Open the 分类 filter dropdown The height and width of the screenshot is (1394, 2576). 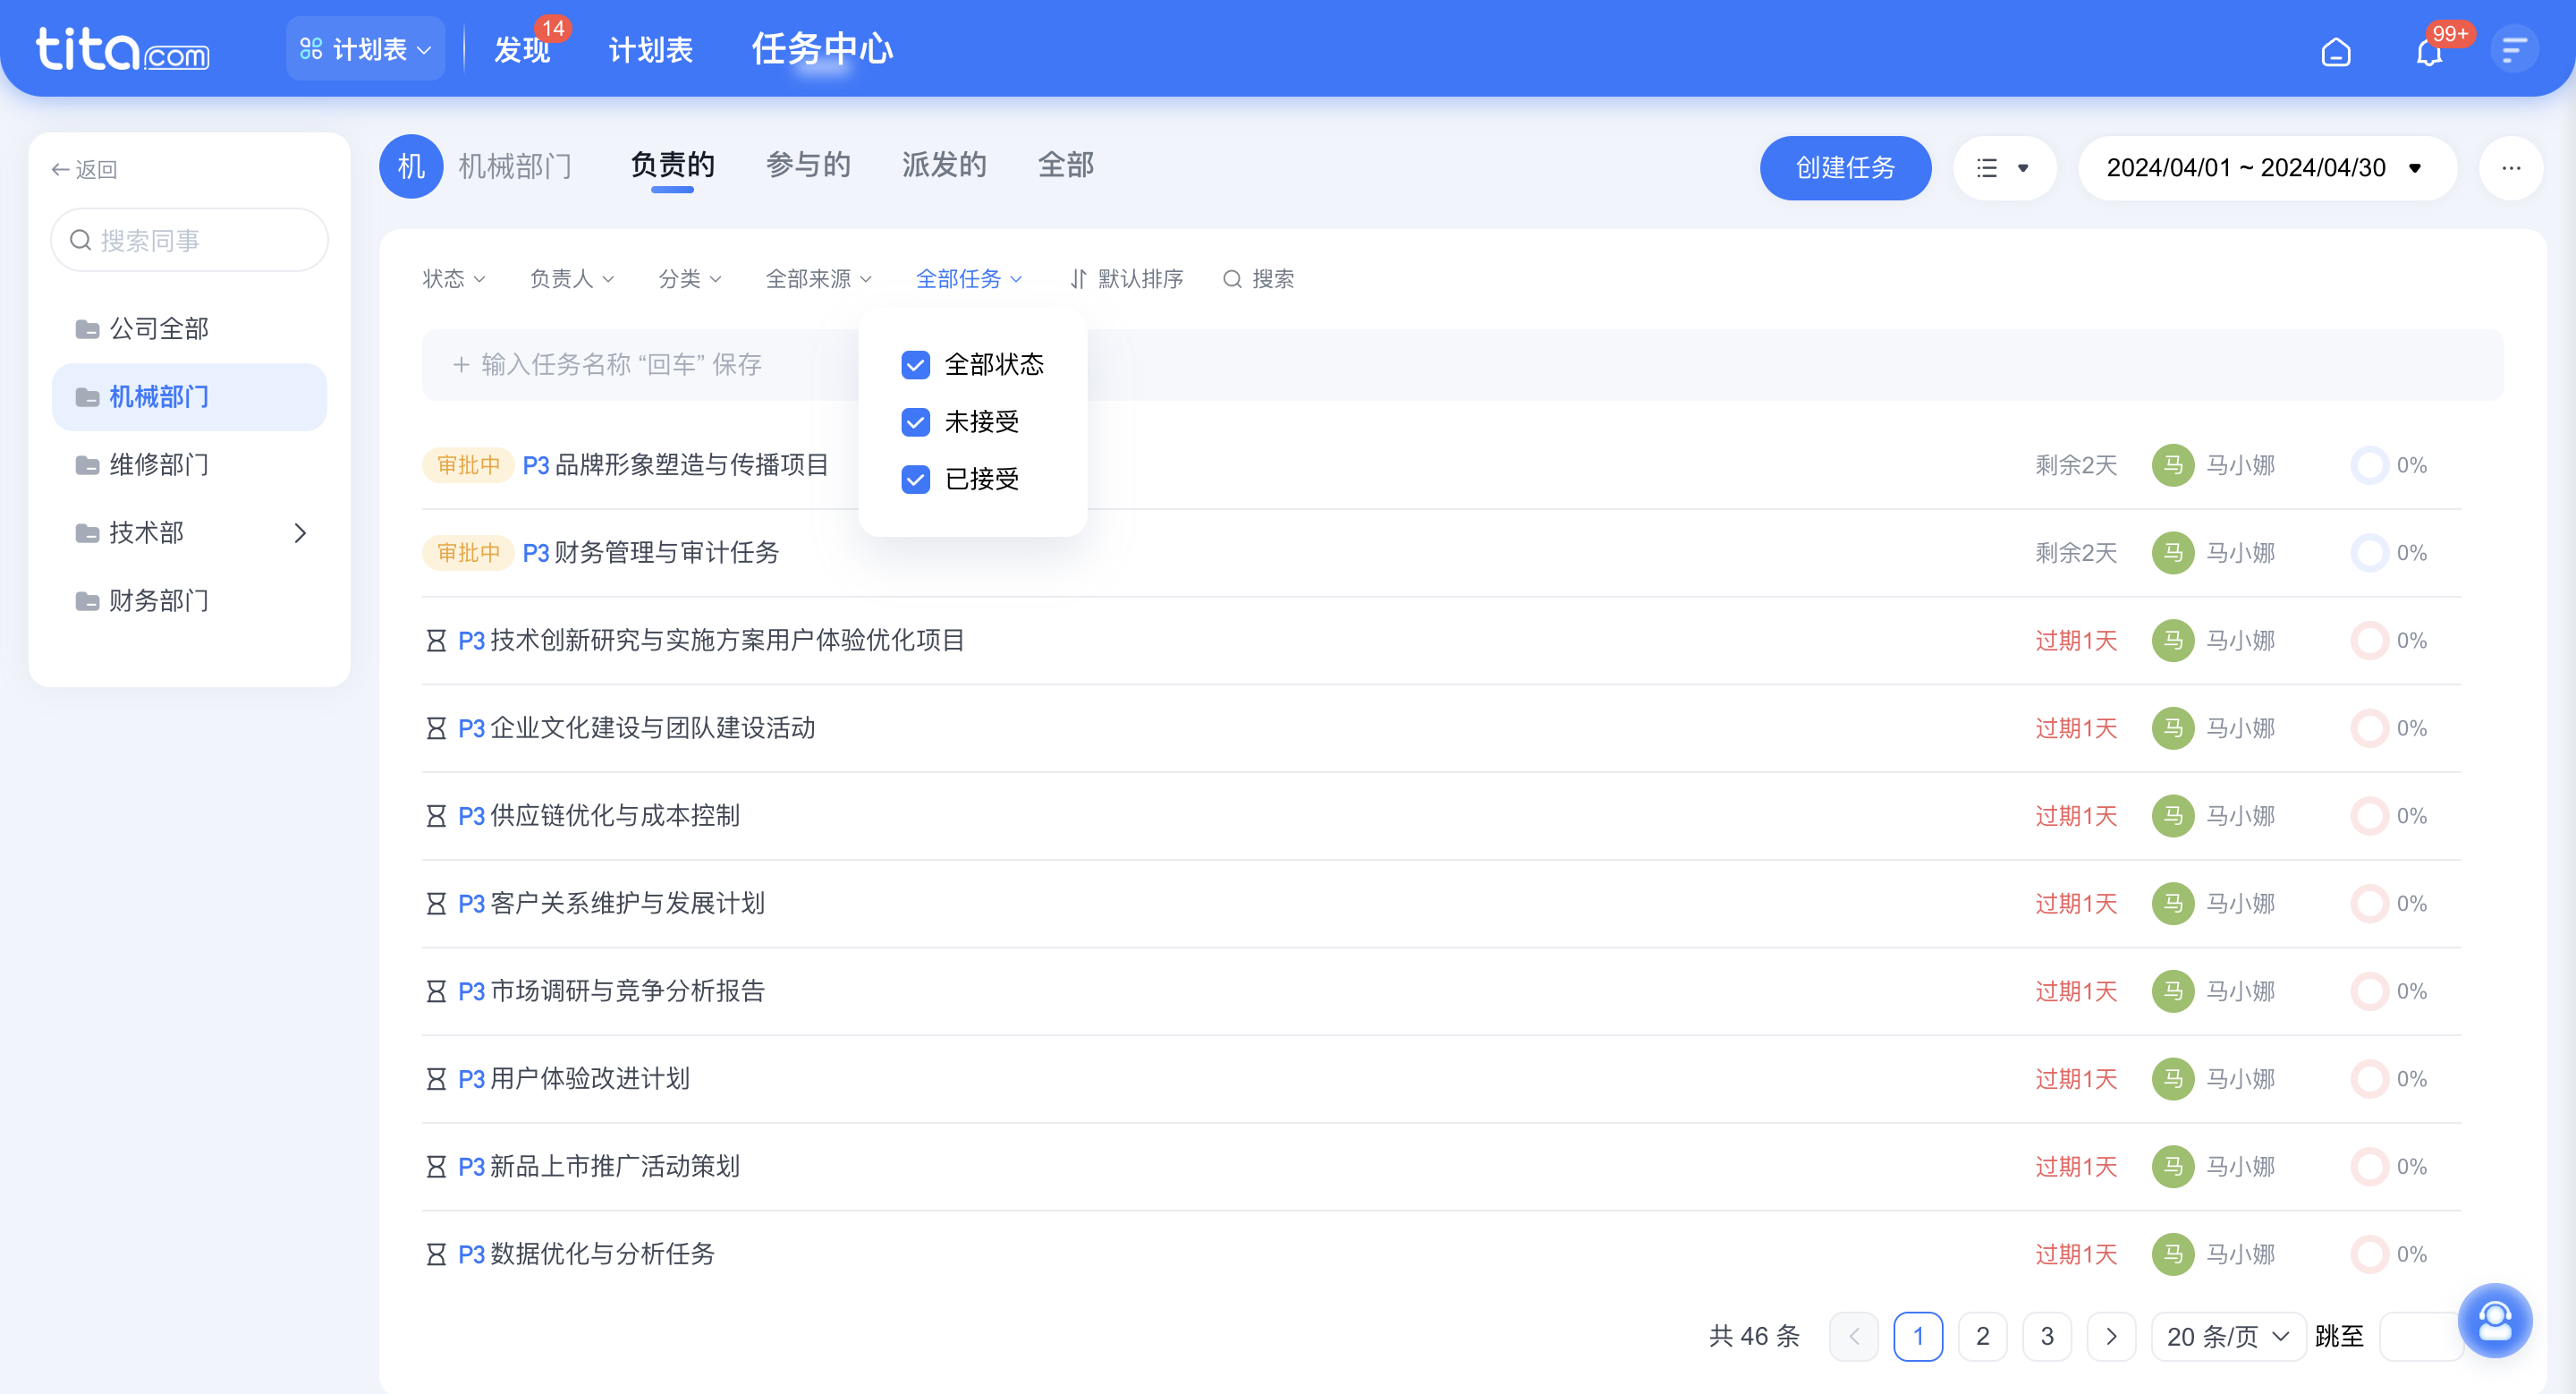(690, 279)
